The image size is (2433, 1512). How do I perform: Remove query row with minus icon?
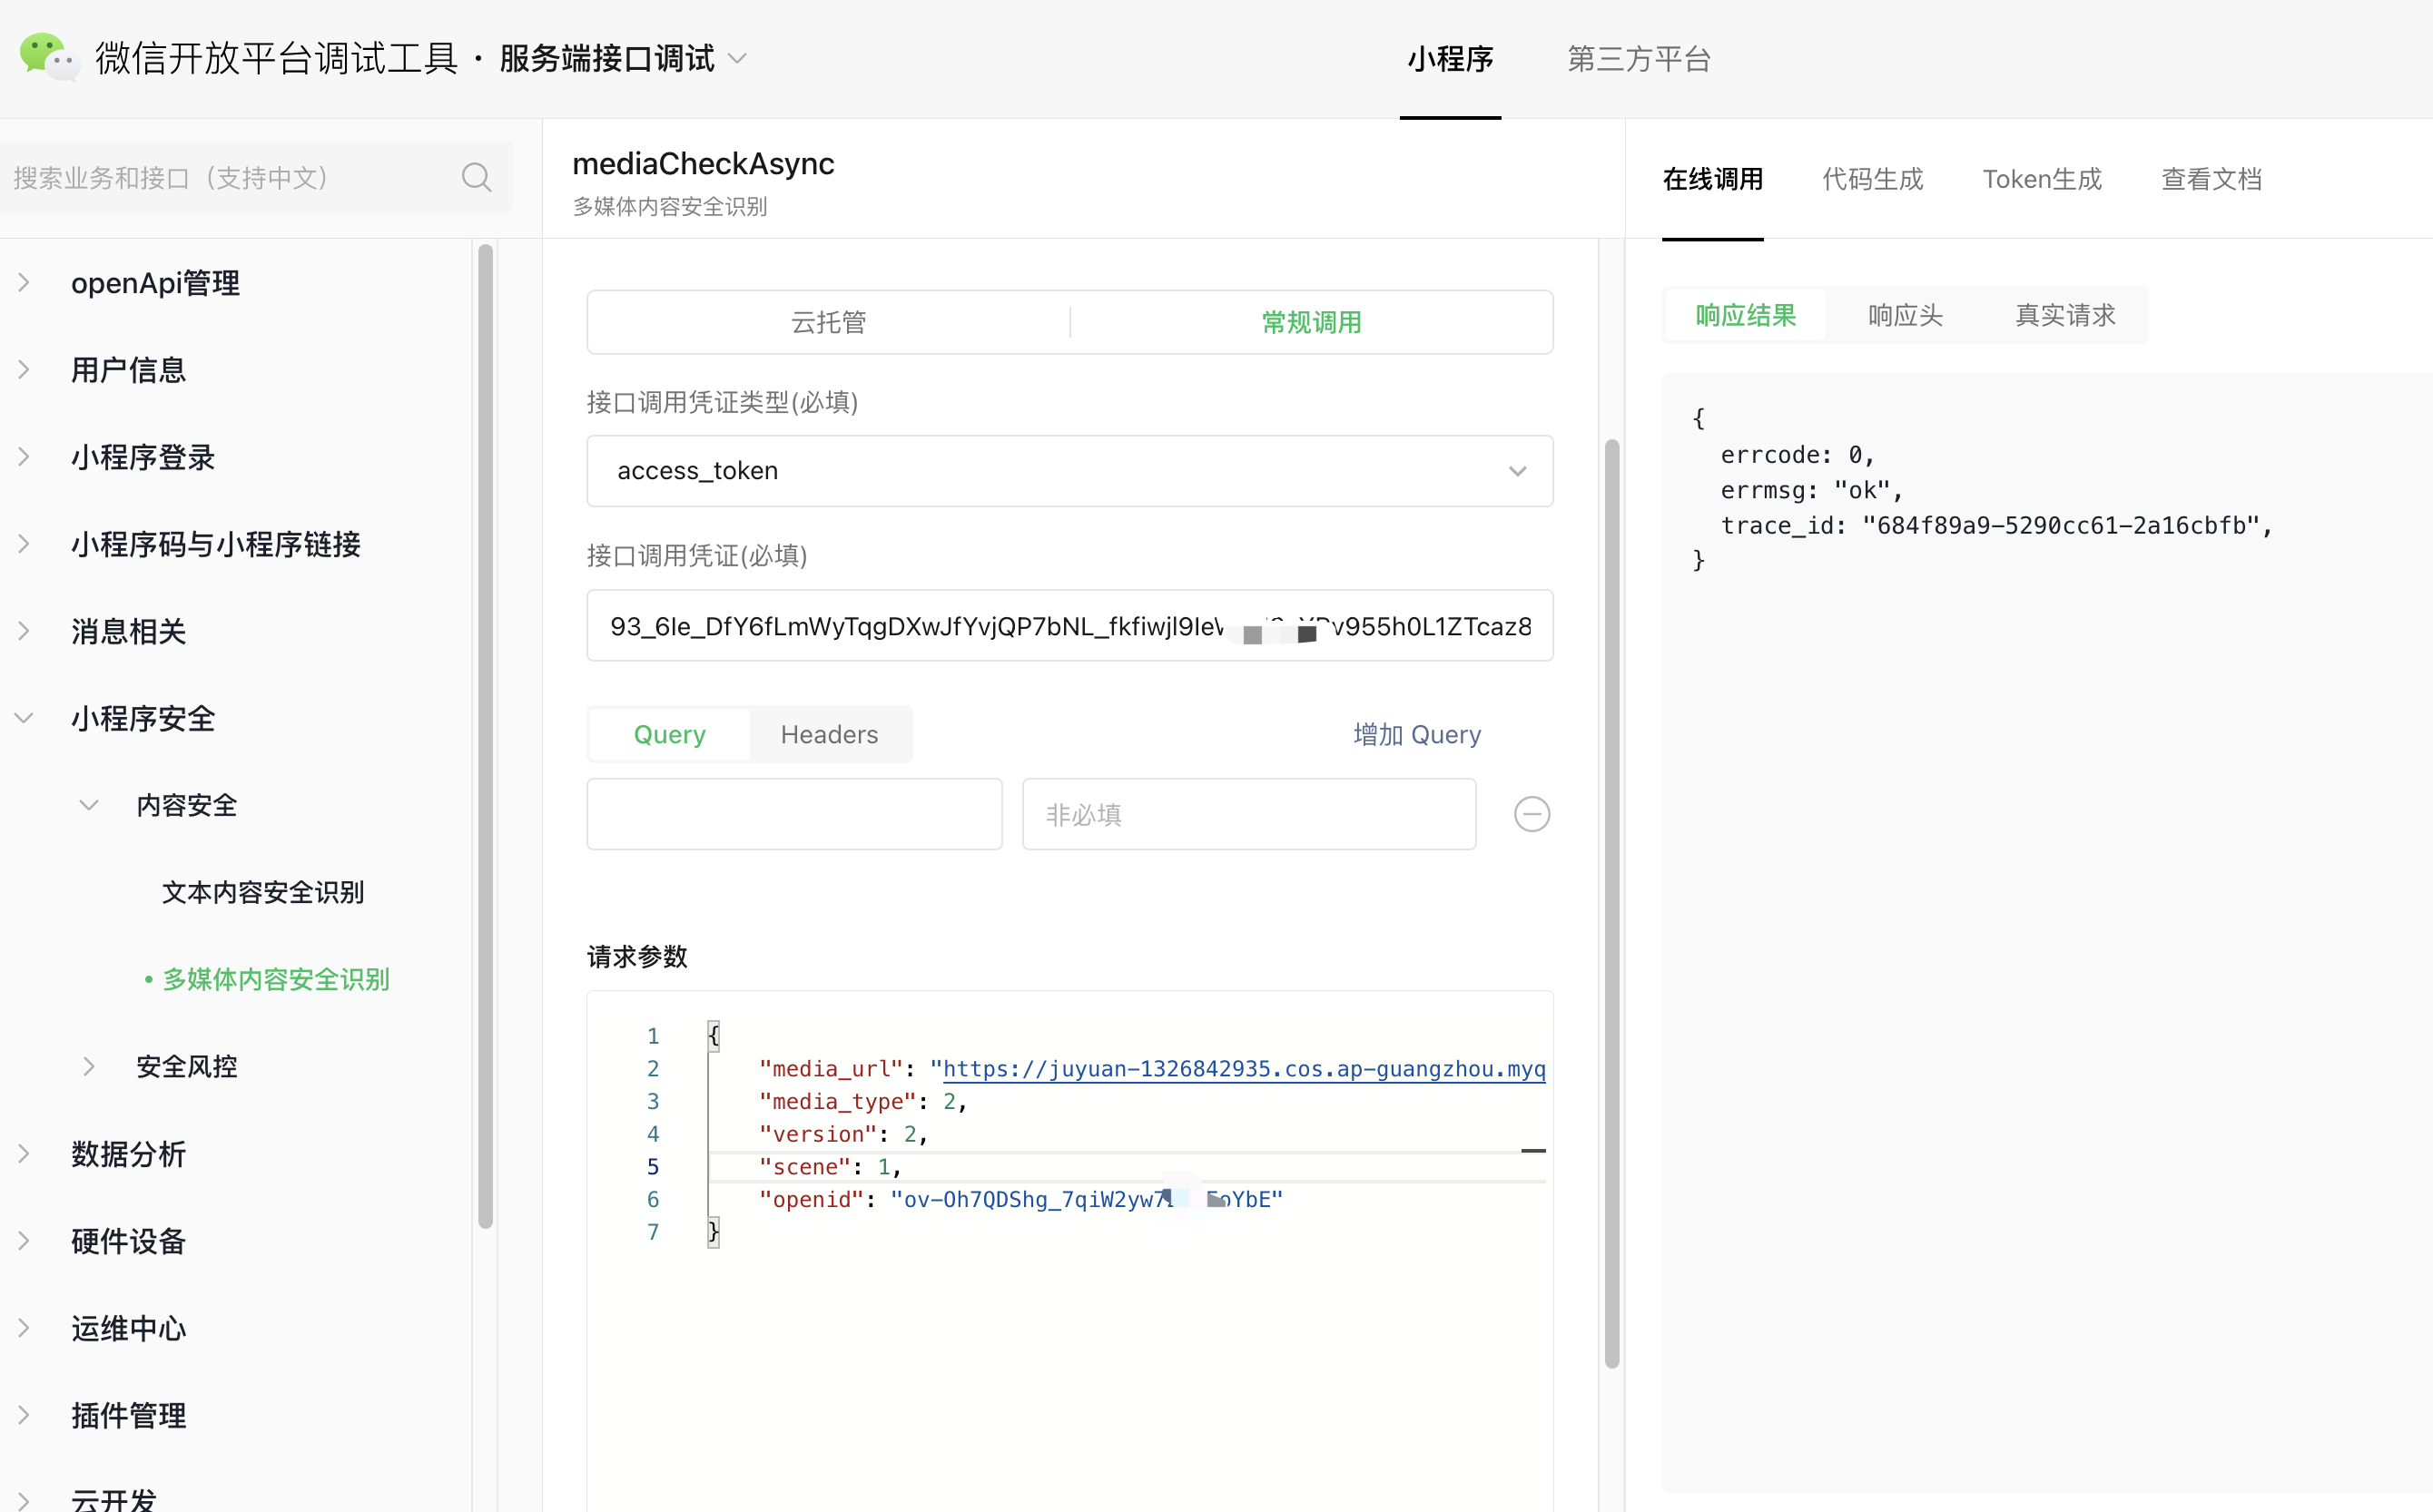1531,814
